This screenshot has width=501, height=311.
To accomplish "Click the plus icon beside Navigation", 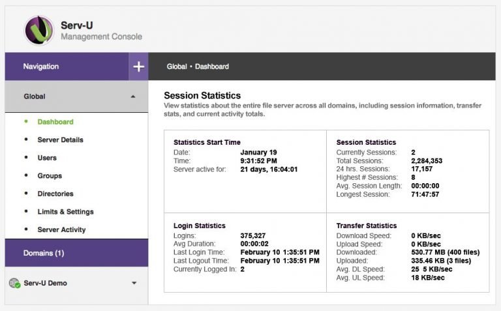I will (138, 67).
